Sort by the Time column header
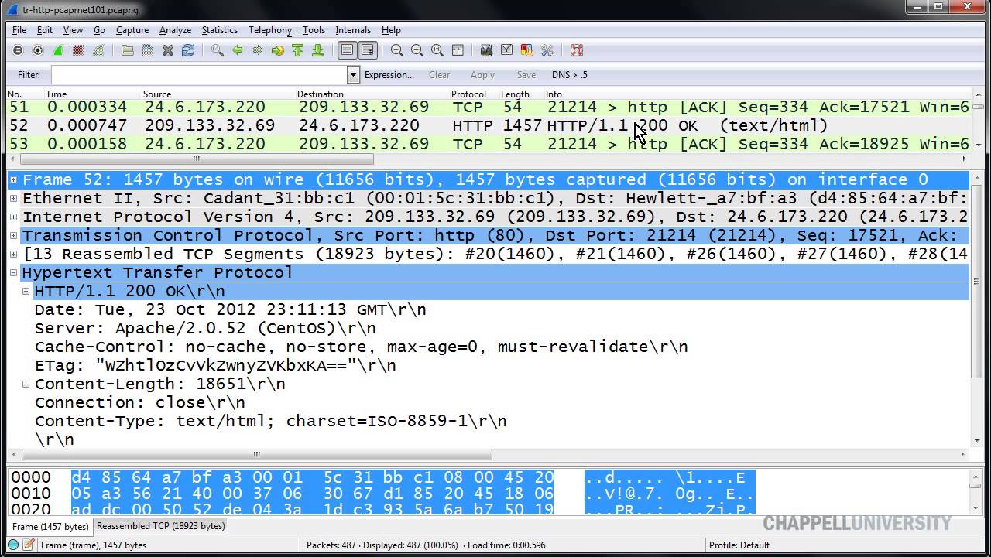Image resolution: width=991 pixels, height=557 pixels. [x=57, y=94]
